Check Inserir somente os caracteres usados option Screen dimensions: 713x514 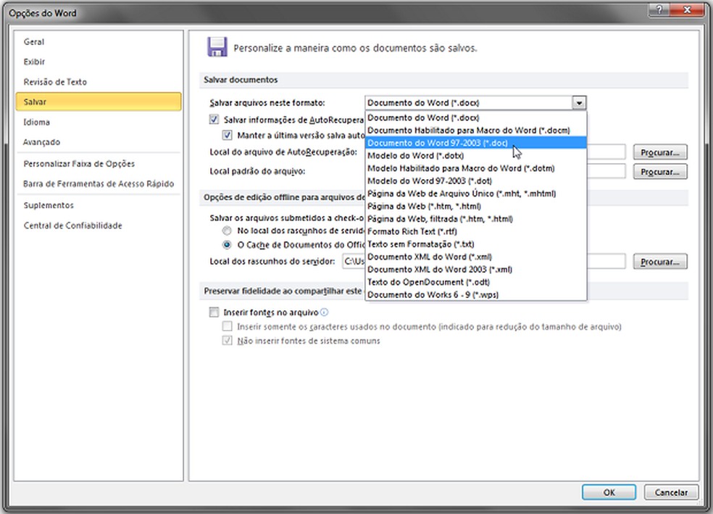[228, 326]
